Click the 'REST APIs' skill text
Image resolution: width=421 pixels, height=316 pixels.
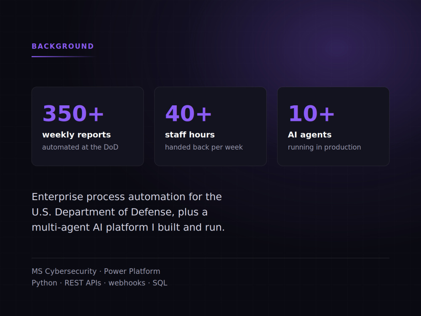point(83,283)
